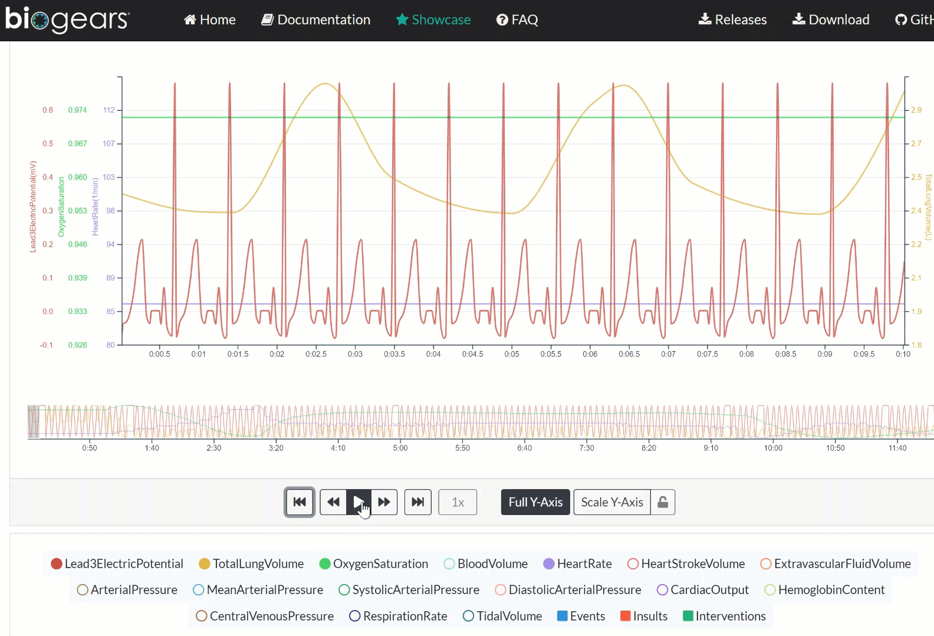Hide the TotalLungVolume series
934x636 pixels.
(251, 563)
